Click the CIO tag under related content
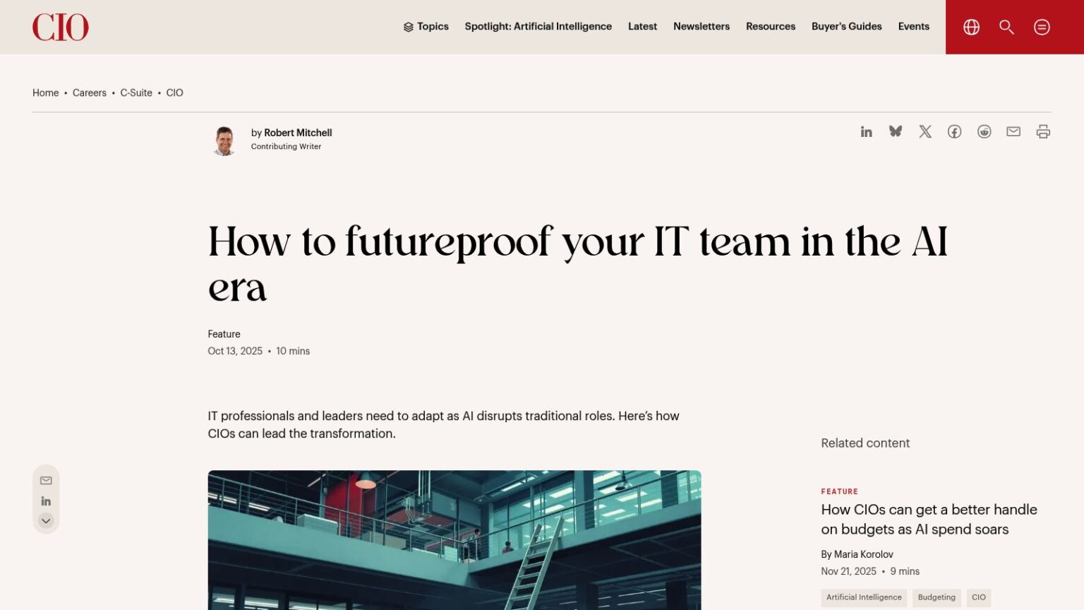The image size is (1084, 610). (x=979, y=597)
